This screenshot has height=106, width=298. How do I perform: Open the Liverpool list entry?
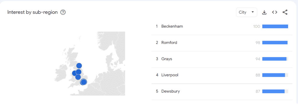pyautogui.click(x=222, y=75)
